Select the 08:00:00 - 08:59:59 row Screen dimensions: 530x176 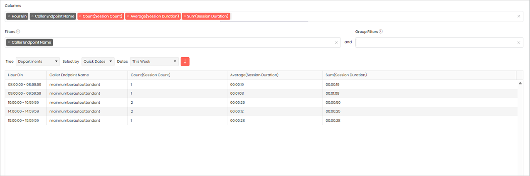tap(261, 84)
